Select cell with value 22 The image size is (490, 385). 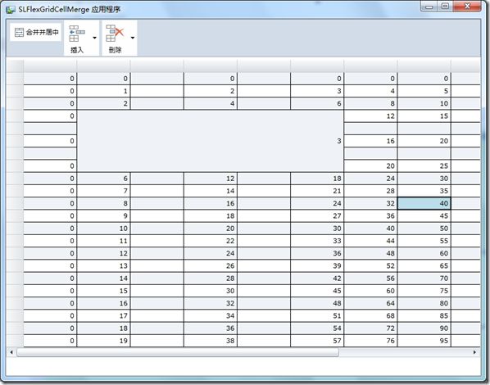(x=211, y=241)
